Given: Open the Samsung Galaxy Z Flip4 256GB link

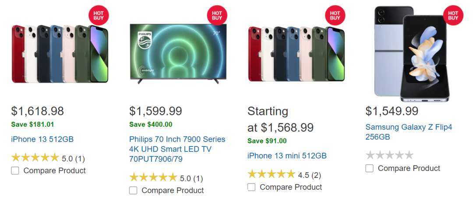Looking at the screenshot, I should pos(409,132).
